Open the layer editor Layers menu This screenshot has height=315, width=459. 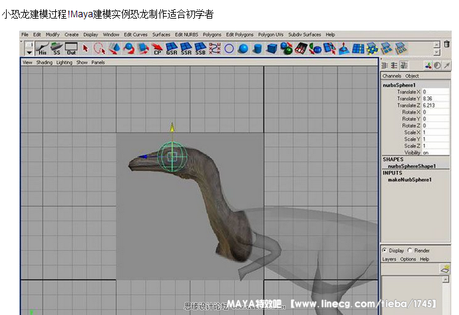tap(389, 259)
